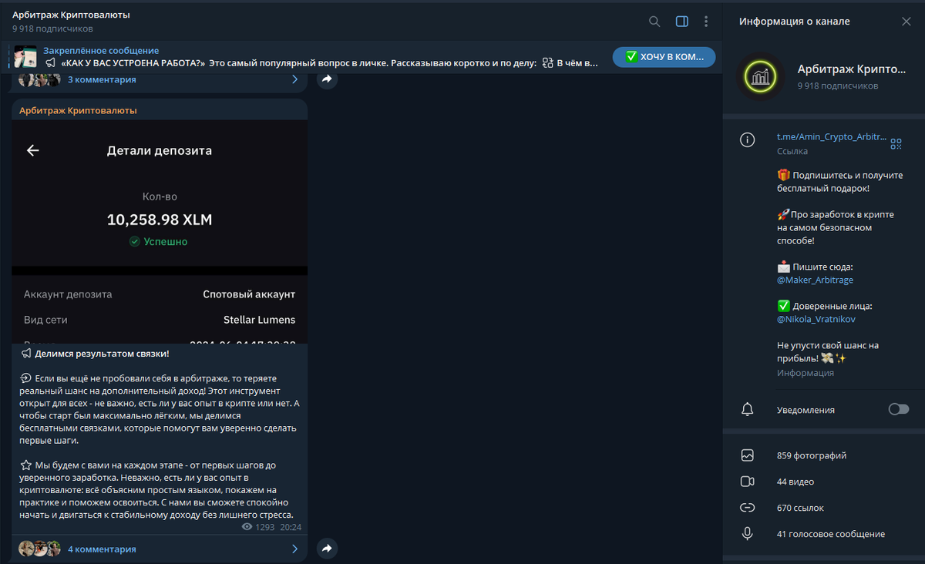Expand the 4 комментария chevron arrow
Viewport: 925px width, 564px height.
point(294,549)
